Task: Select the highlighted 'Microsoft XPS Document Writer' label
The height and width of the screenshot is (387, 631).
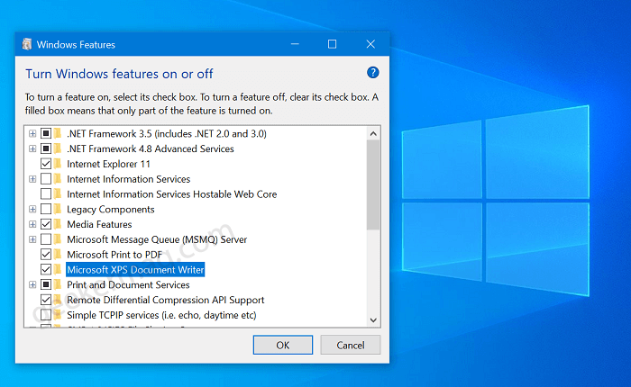Action: coord(135,270)
